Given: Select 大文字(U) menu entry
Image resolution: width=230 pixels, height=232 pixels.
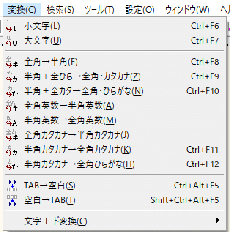Looking at the screenshot, I should [115, 41].
